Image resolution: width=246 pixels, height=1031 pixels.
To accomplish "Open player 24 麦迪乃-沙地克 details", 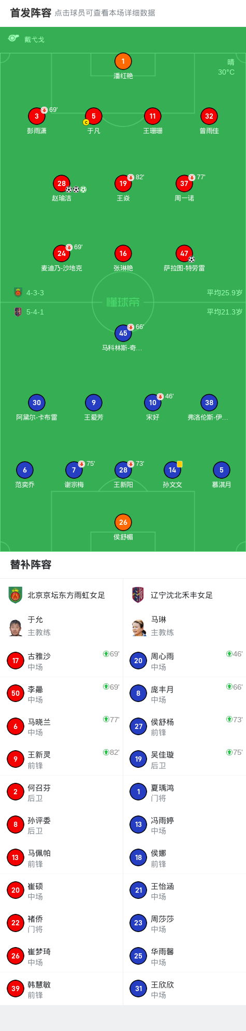I will tap(62, 253).
